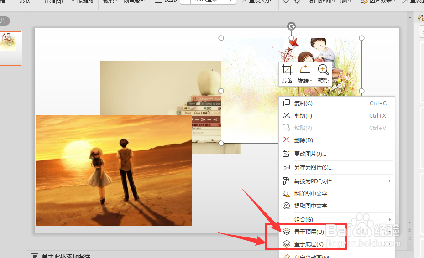Image resolution: width=424 pixels, height=258 pixels.
Task: Open the slide 1 thumbnail in left panel
Action: coord(10,48)
